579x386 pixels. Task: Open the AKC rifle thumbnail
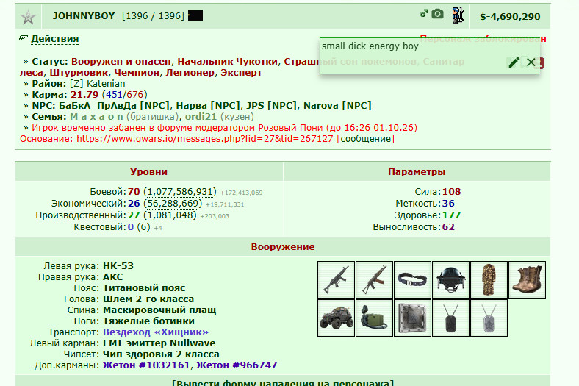click(x=374, y=279)
